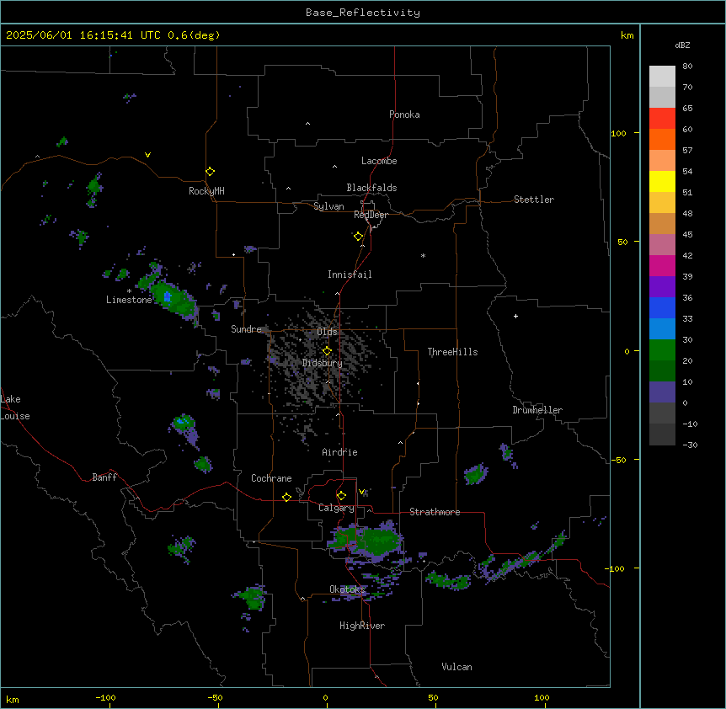Click the HighRiver label
The image size is (726, 709).
pos(362,626)
